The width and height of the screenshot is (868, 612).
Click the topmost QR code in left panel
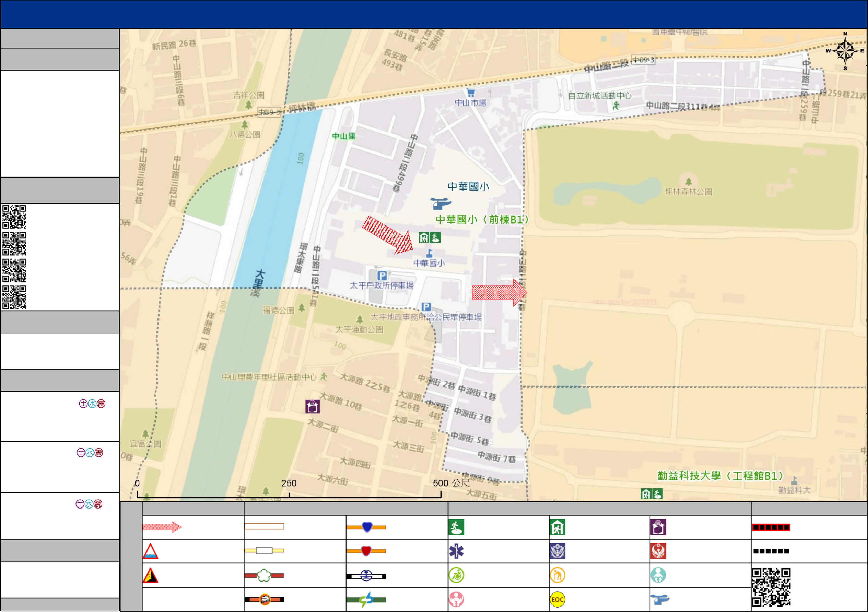tap(14, 217)
